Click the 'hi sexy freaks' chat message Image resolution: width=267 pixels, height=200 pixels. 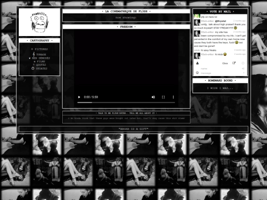coord(209,50)
